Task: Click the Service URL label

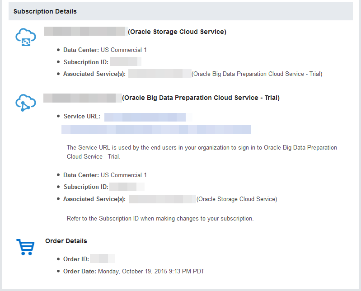Action: pyautogui.click(x=82, y=117)
